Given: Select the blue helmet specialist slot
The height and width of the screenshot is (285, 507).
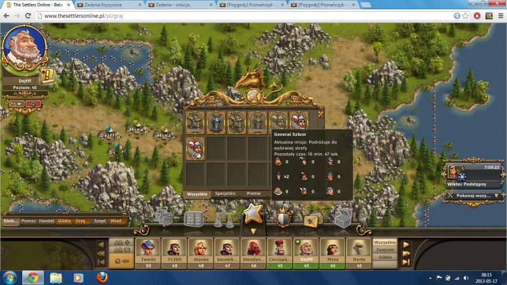Looking at the screenshot, I should 217,122.
